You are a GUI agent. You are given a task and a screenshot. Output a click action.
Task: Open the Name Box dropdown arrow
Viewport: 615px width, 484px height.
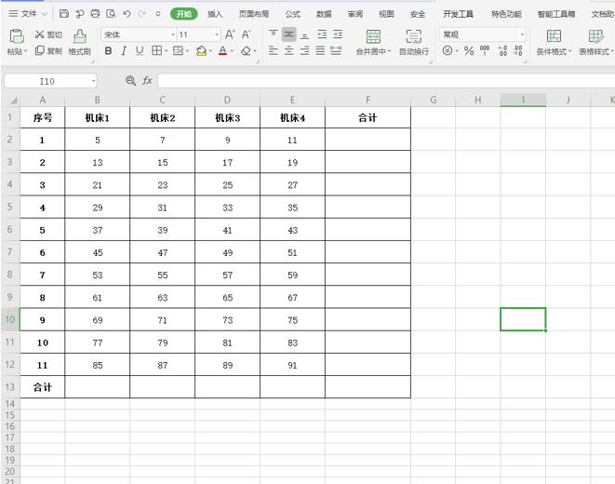point(93,81)
